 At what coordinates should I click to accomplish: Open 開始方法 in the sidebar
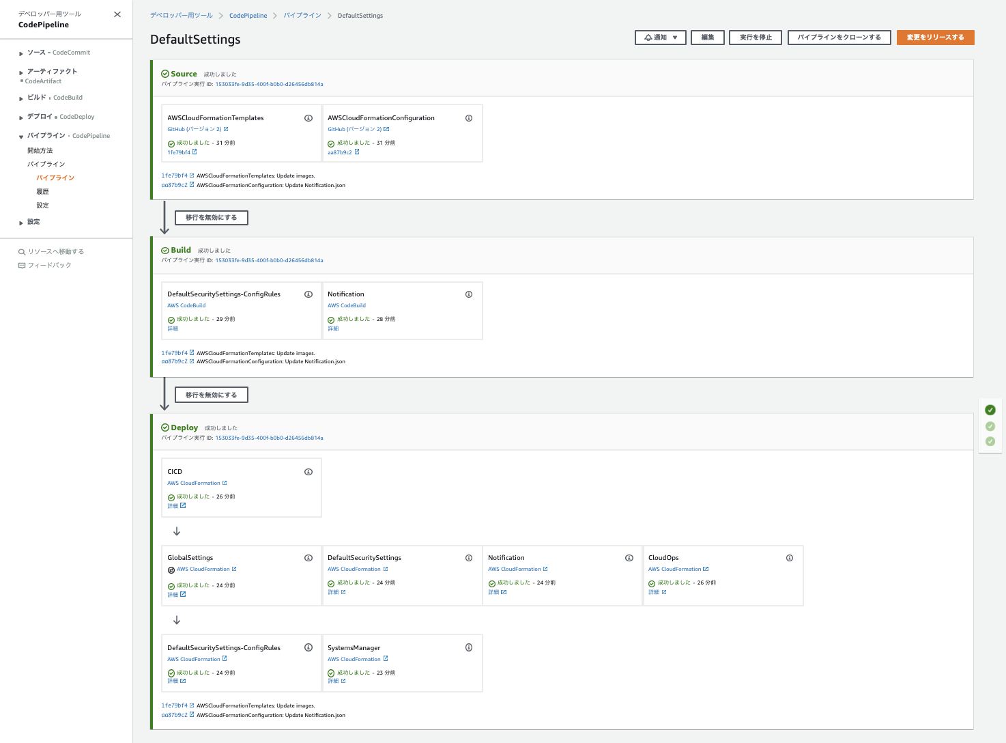coord(40,151)
